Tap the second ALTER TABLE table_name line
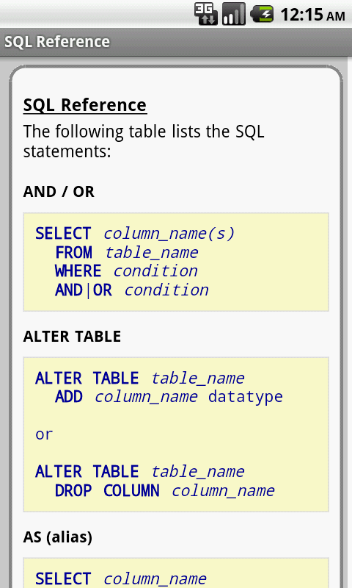The height and width of the screenshot is (588, 352). (140, 471)
